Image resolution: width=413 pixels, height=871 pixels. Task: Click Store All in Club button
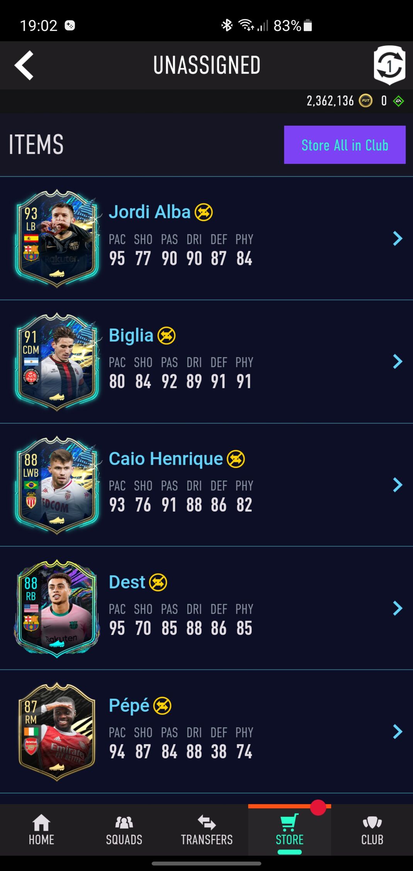tap(345, 145)
